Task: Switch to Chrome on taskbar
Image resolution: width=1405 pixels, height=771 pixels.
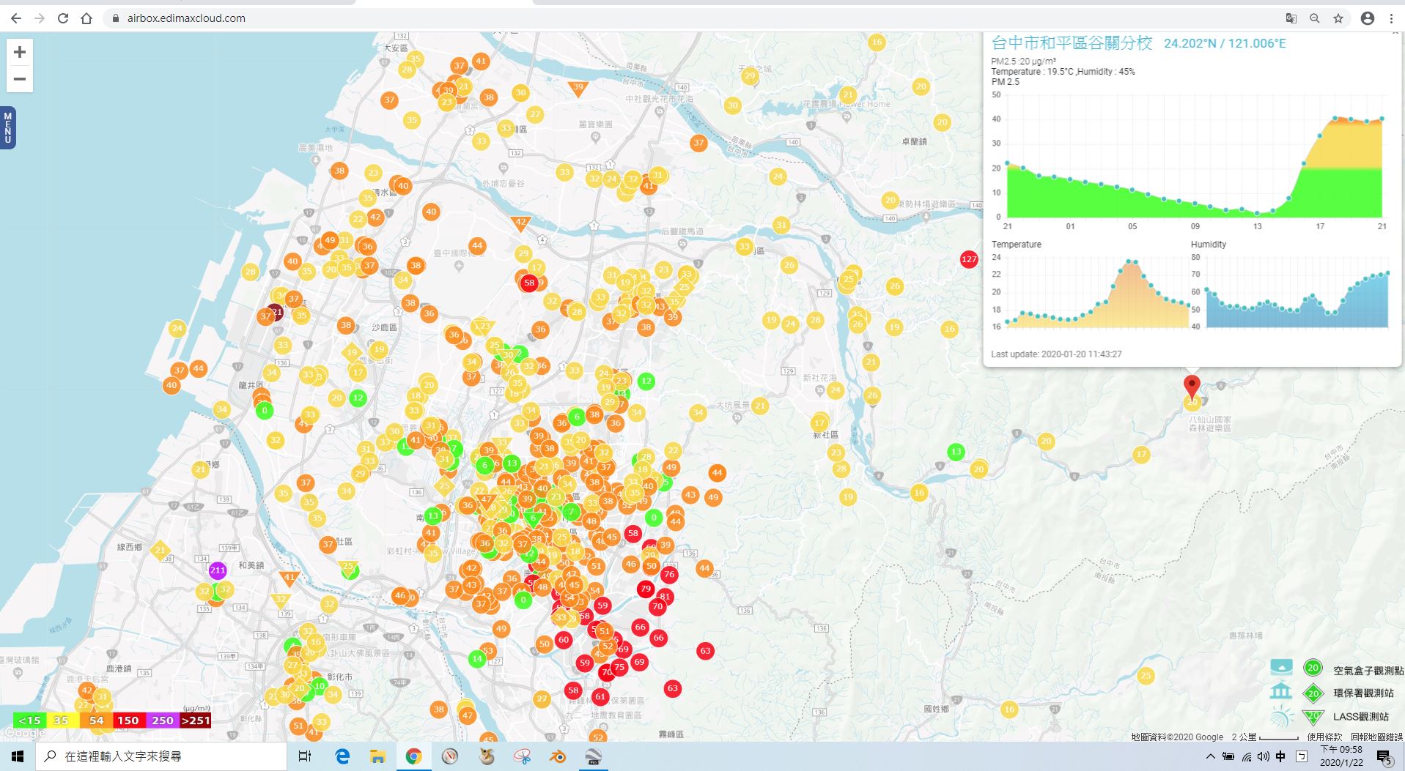Action: (x=413, y=756)
